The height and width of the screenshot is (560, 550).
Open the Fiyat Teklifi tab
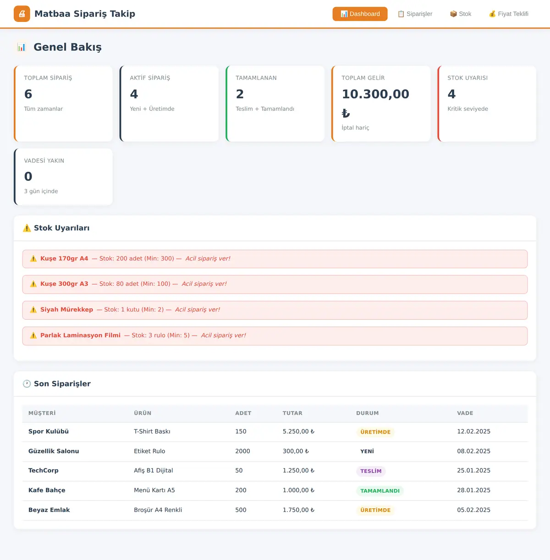[508, 14]
